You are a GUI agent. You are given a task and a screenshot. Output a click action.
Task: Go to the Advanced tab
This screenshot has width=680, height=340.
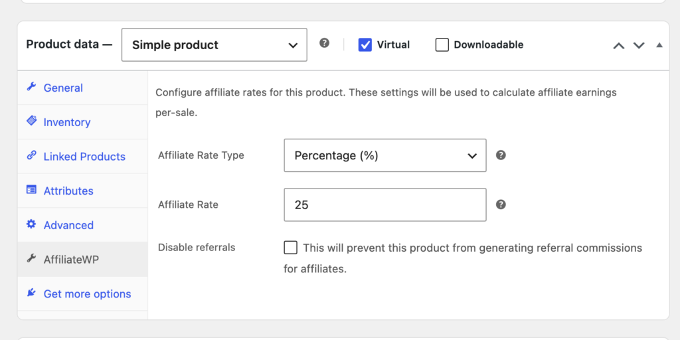pos(82,224)
